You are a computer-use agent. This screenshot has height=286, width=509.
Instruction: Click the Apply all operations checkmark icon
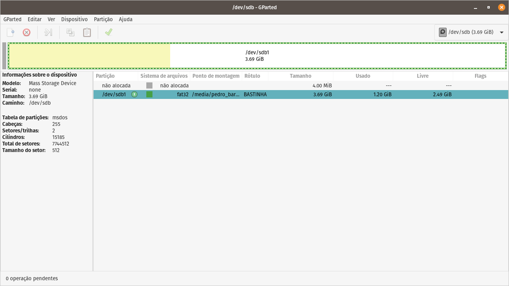pos(109,32)
